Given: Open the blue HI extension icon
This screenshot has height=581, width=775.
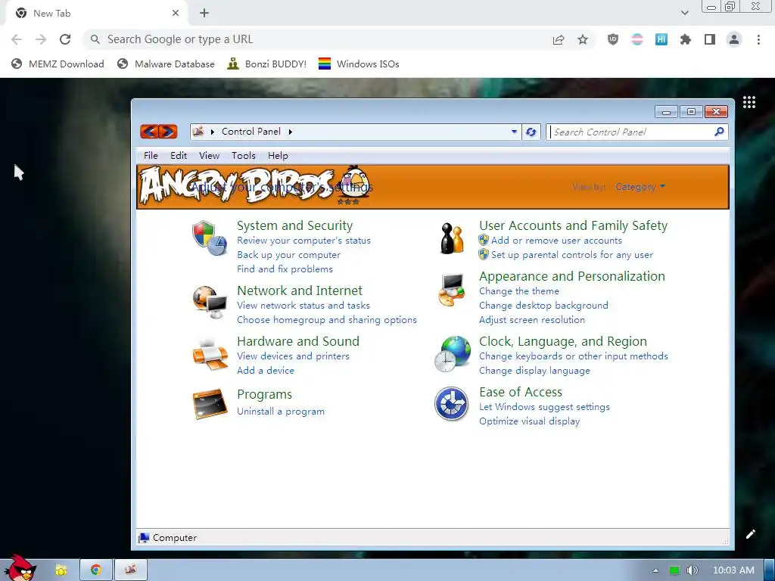Looking at the screenshot, I should coord(661,39).
